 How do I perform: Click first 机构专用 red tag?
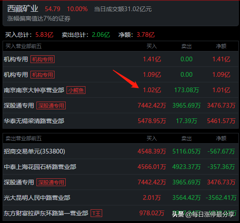(43, 59)
